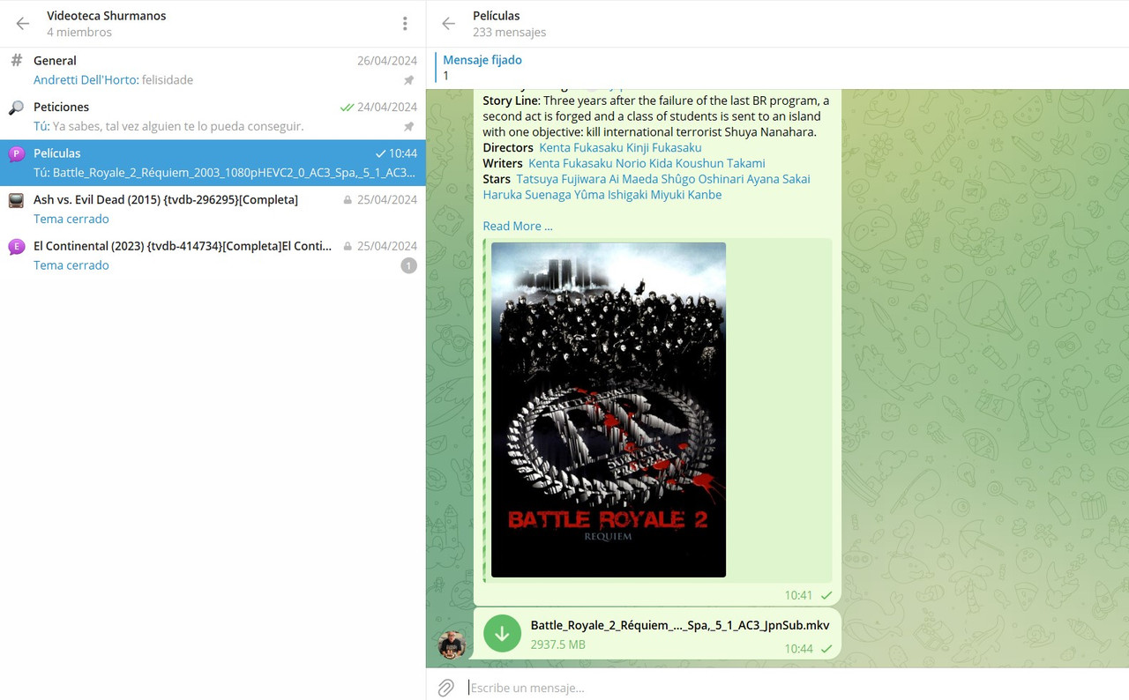Open the Videoteca Shurmanos group info

coord(106,24)
